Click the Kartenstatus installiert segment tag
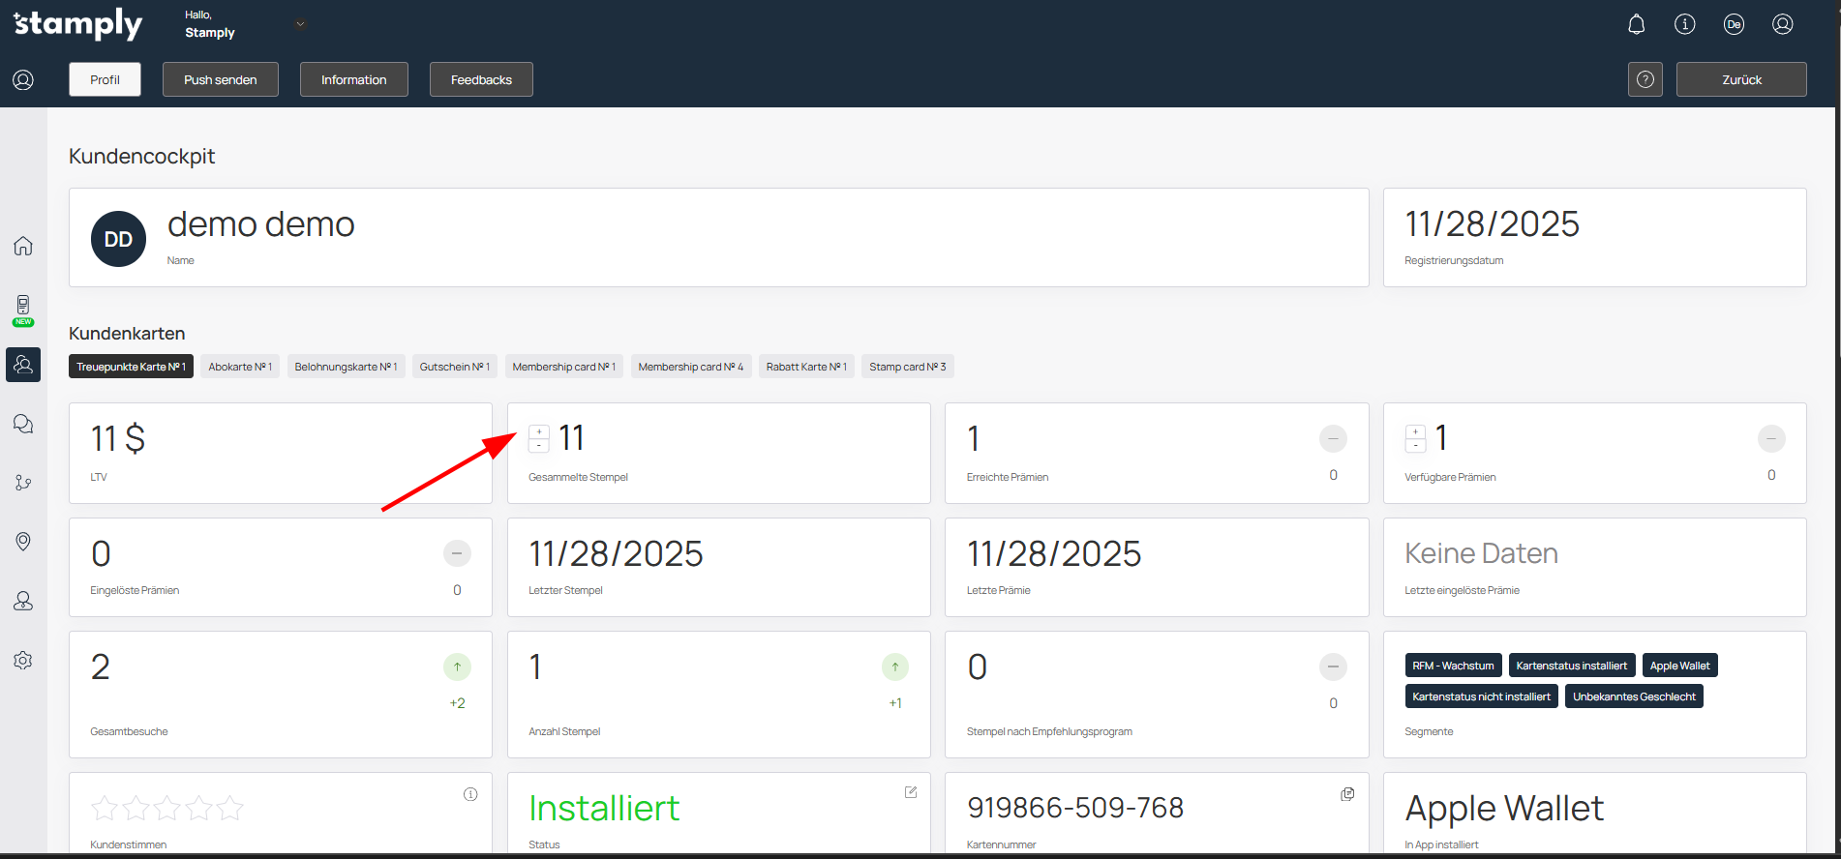Screen dimensions: 1841x859 click(x=1571, y=666)
